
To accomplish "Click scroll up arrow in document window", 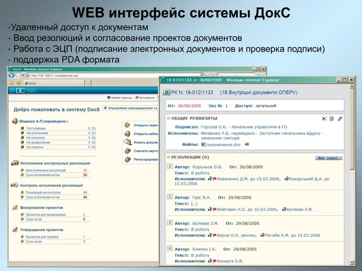I will [352, 86].
